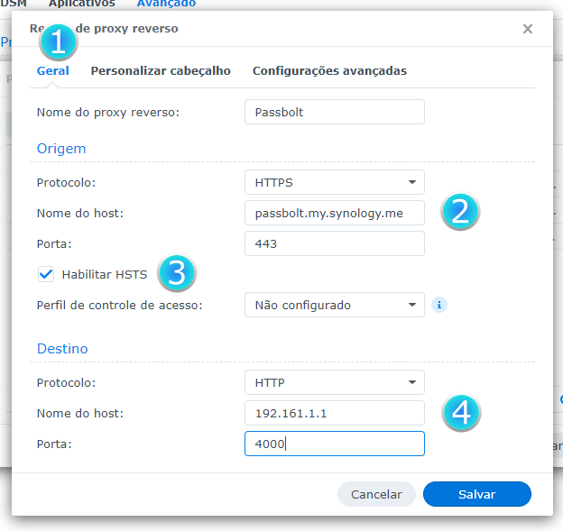Click the numbered badge 4 beside Destino host
563x531 pixels.
460,412
